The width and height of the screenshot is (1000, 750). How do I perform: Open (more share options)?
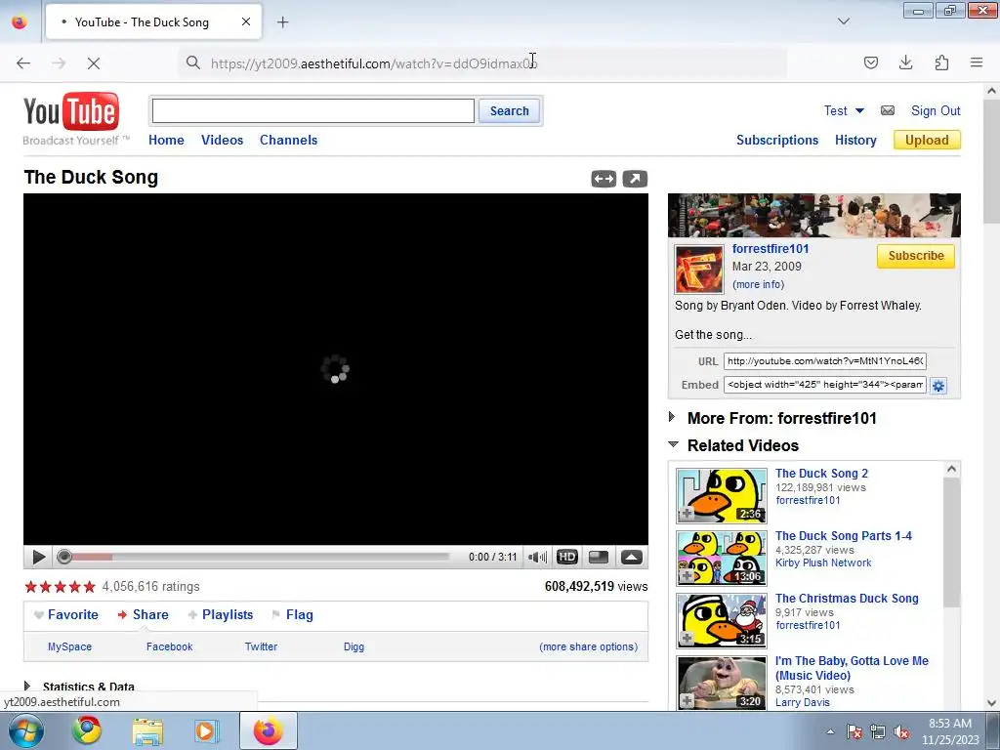tap(588, 646)
